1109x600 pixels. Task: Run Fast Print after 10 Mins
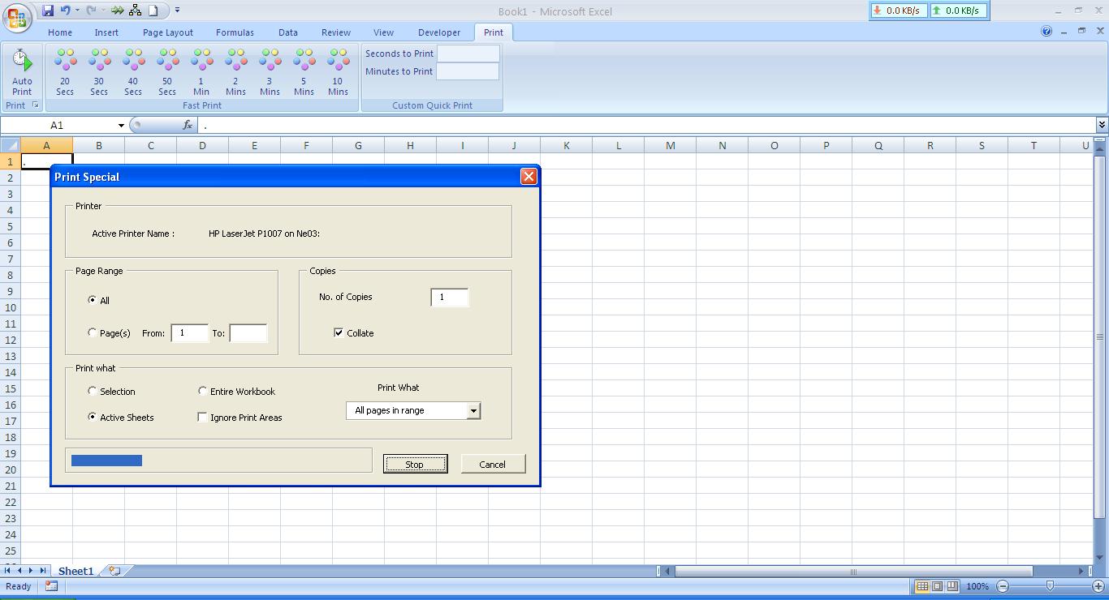click(338, 73)
